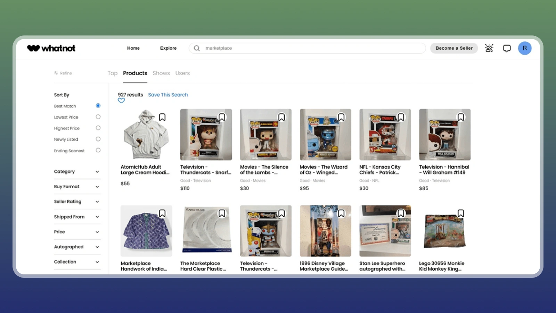Screen dimensions: 556x313
Task: Click the 927 results count text
Action: pyautogui.click(x=130, y=95)
